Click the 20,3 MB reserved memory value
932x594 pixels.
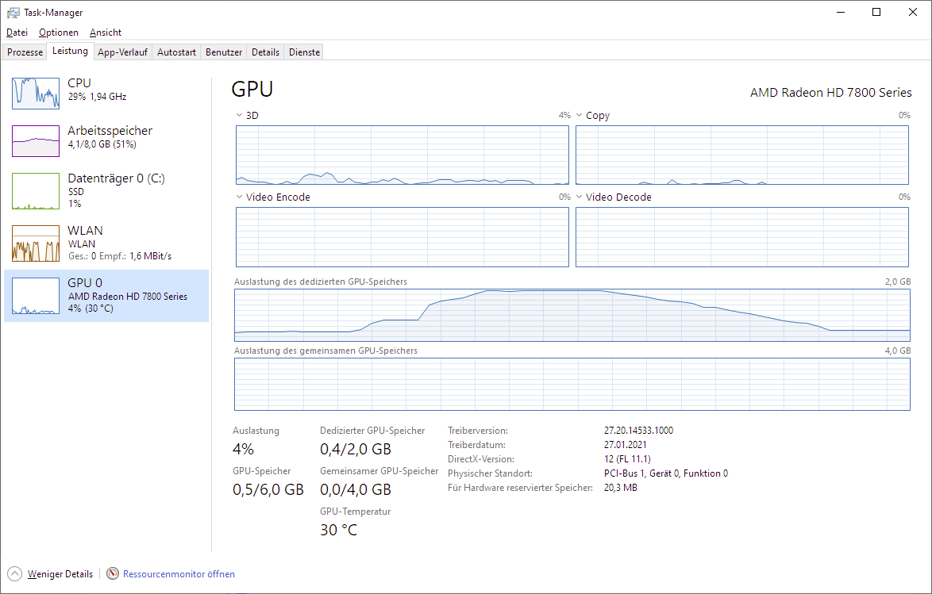point(621,488)
